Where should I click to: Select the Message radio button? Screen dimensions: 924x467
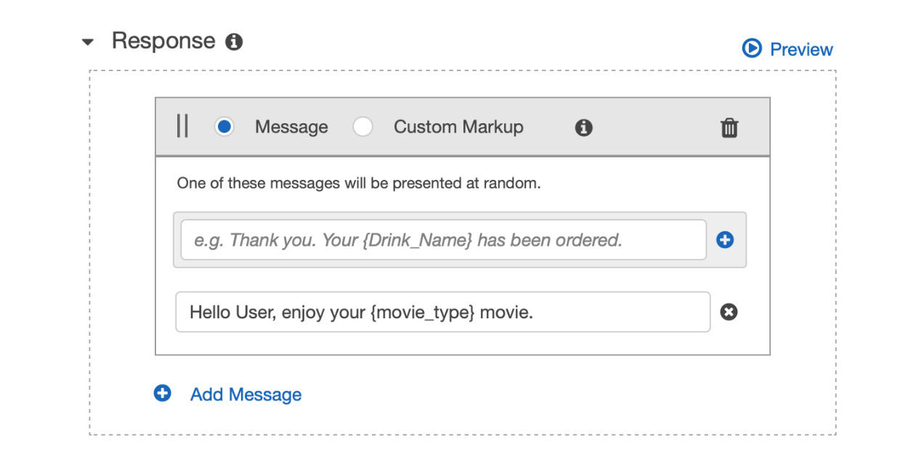224,127
